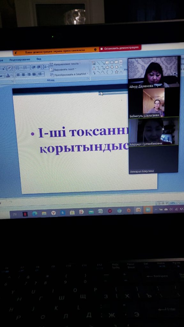This screenshot has height=327, width=184.
Task: Toggle numbered list in Абзац group
Action: click(x=26, y=68)
